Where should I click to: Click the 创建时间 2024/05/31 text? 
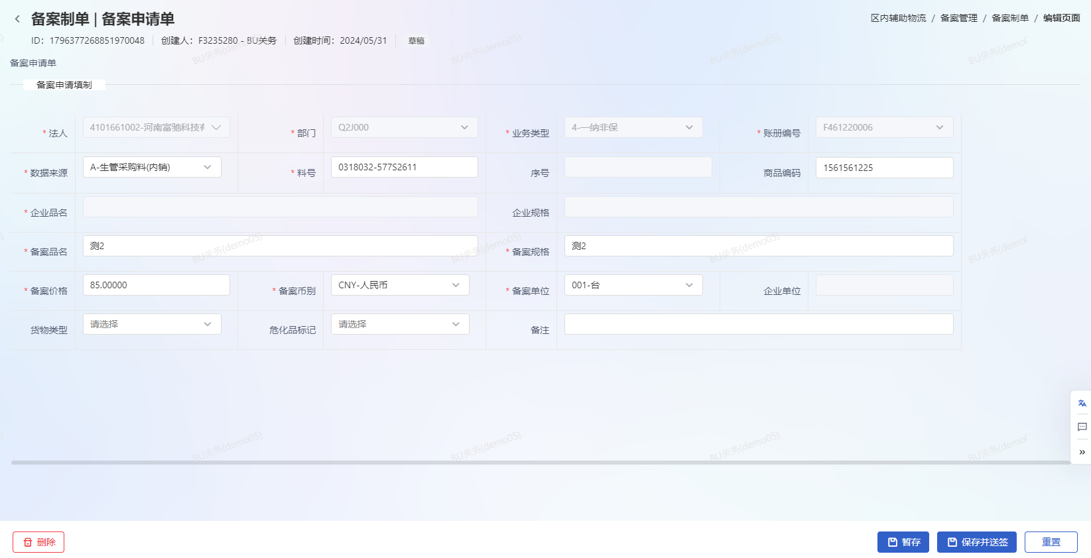coord(340,40)
